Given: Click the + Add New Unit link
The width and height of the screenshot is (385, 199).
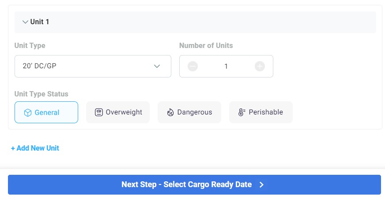Looking at the screenshot, I should pyautogui.click(x=35, y=148).
